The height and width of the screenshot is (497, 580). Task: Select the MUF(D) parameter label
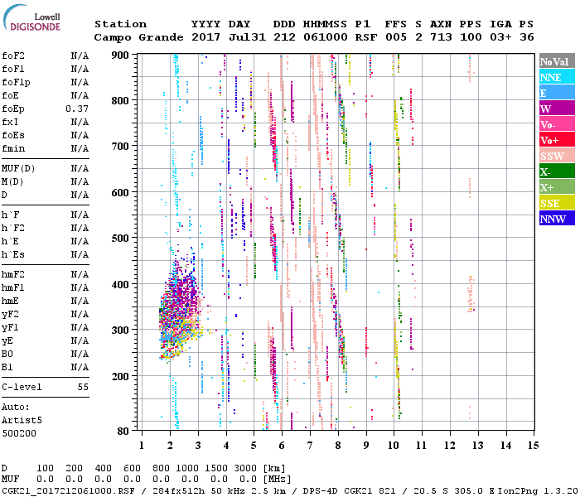[18, 168]
